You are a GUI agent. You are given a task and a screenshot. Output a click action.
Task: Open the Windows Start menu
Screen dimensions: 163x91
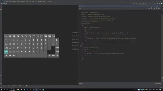2,90
